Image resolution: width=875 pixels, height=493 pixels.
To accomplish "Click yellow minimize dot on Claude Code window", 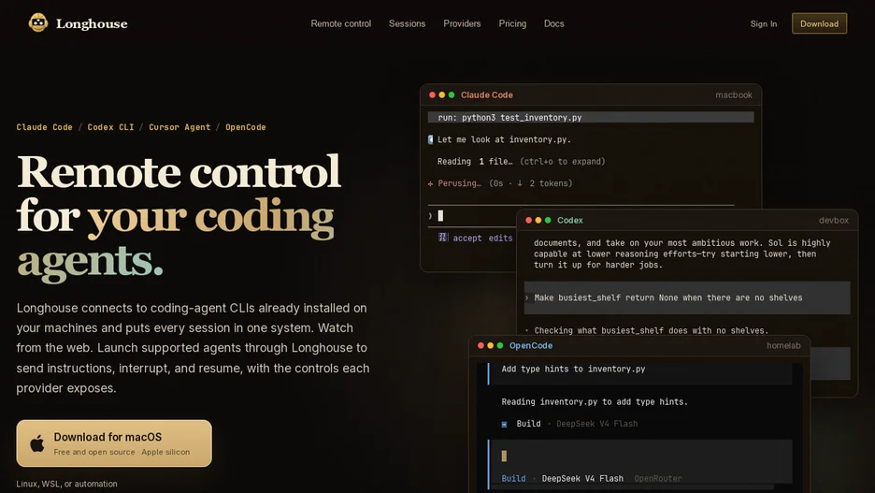I will click(x=442, y=94).
